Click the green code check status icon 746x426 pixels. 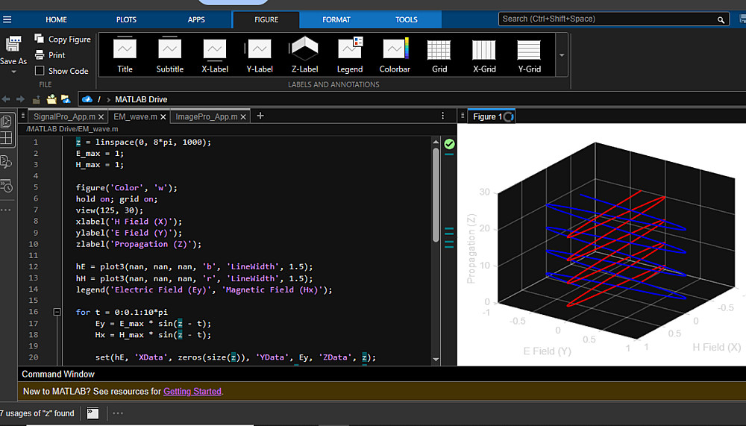click(x=449, y=143)
